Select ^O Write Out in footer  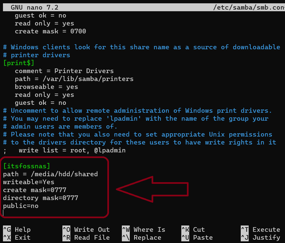(86, 229)
